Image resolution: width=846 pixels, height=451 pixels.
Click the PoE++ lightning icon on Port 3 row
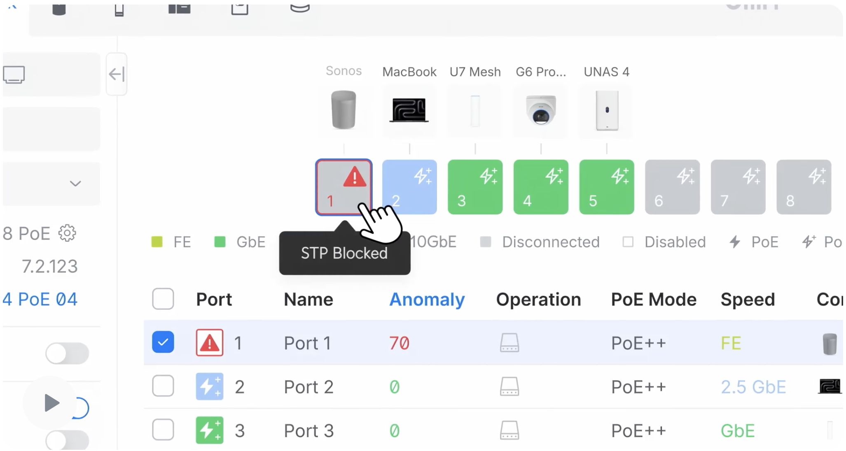tap(209, 430)
